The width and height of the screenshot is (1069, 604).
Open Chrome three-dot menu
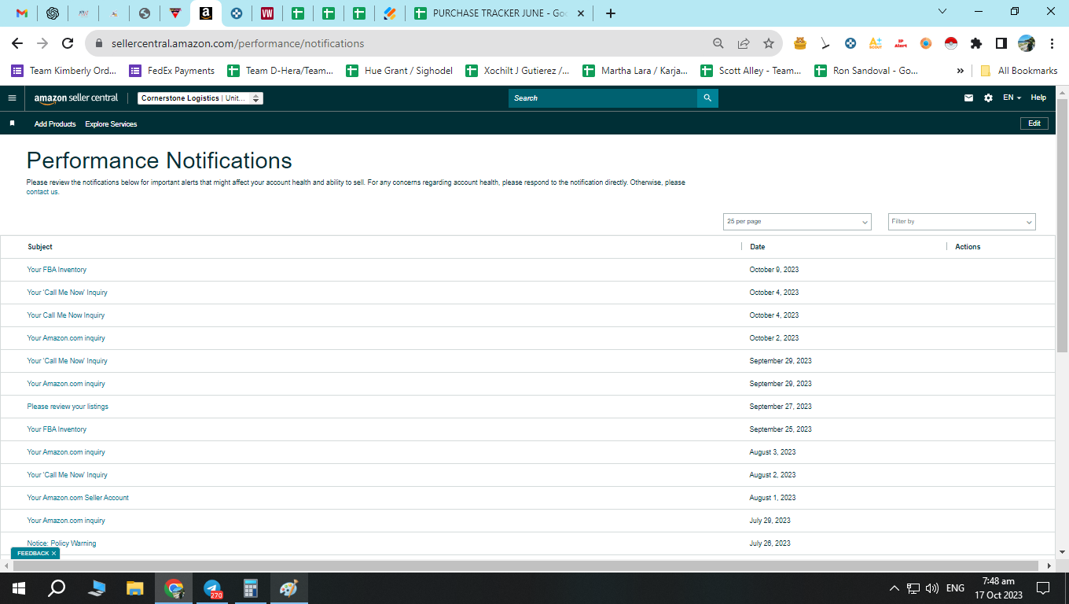[1052, 43]
